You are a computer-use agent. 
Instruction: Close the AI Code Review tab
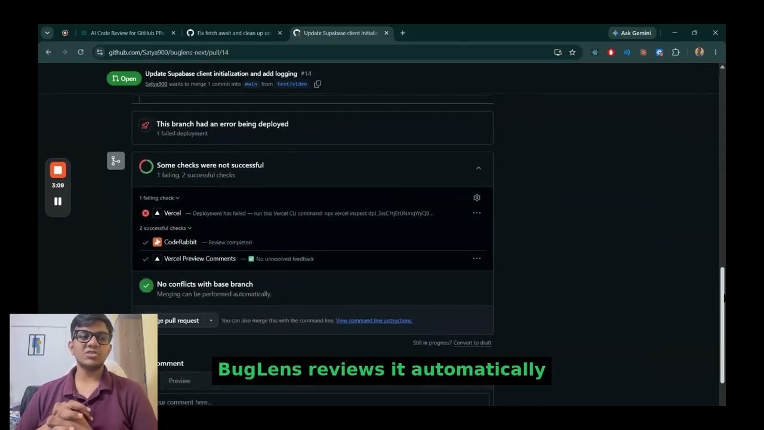pyautogui.click(x=173, y=33)
